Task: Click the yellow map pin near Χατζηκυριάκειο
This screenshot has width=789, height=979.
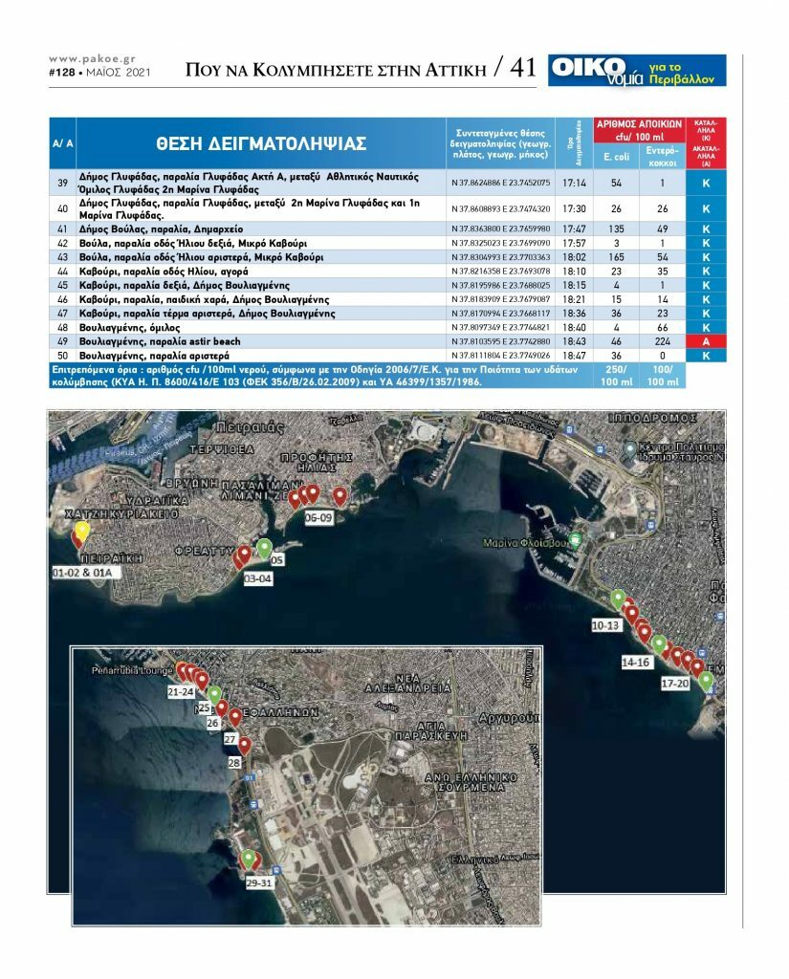Action: [82, 532]
